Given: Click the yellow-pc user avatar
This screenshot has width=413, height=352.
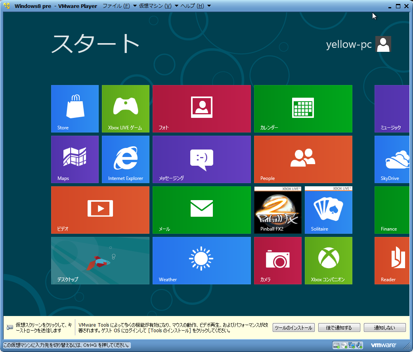Looking at the screenshot, I should point(383,44).
